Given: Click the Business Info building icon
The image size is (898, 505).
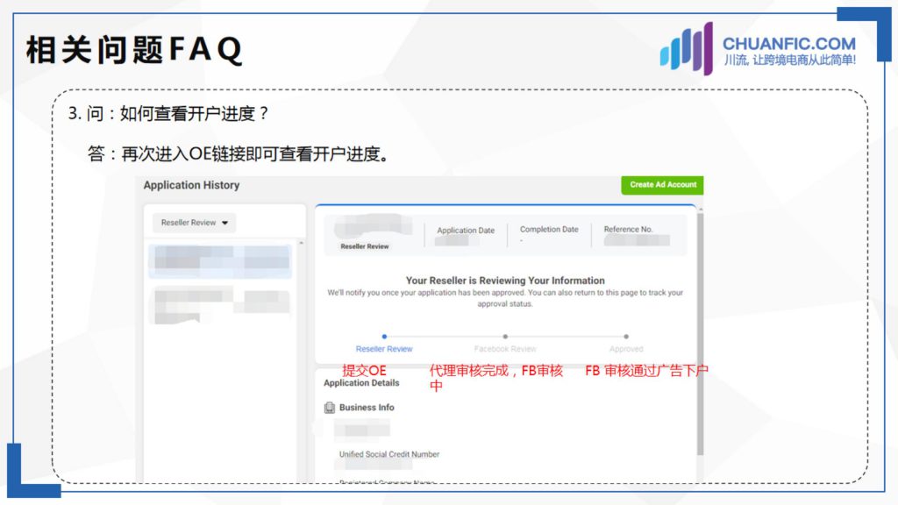Looking at the screenshot, I should [x=330, y=408].
